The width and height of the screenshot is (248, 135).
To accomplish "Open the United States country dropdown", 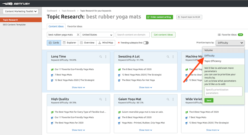I will click(97, 35).
